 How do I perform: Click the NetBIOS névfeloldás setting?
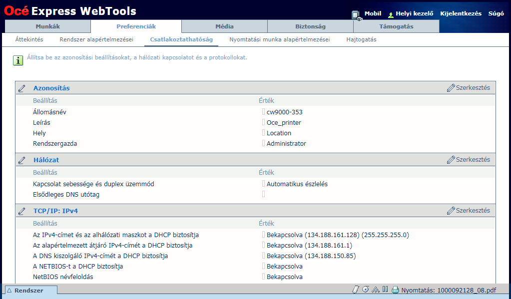tap(63, 277)
